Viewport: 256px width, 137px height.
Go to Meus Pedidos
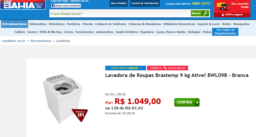coord(119,3)
